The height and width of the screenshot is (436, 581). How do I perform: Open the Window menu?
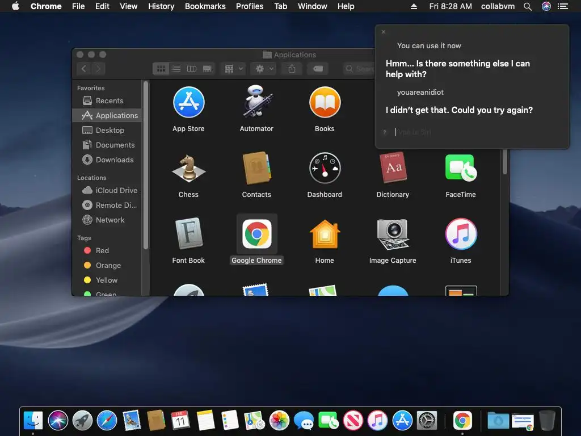click(313, 6)
